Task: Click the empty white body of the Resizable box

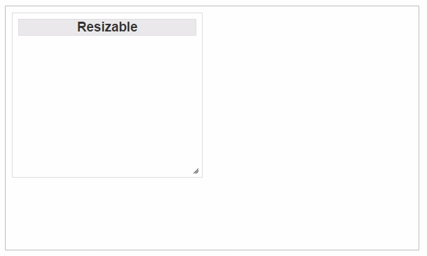Action: click(107, 104)
